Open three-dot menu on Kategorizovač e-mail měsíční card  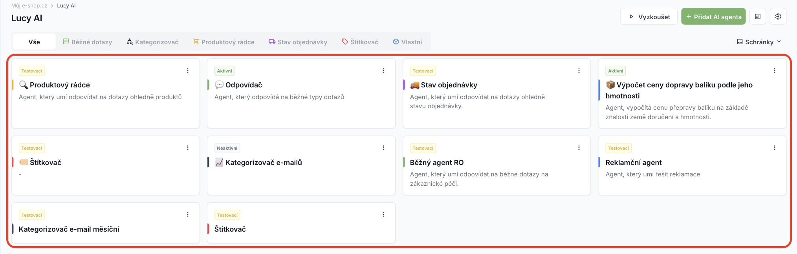coord(188,214)
